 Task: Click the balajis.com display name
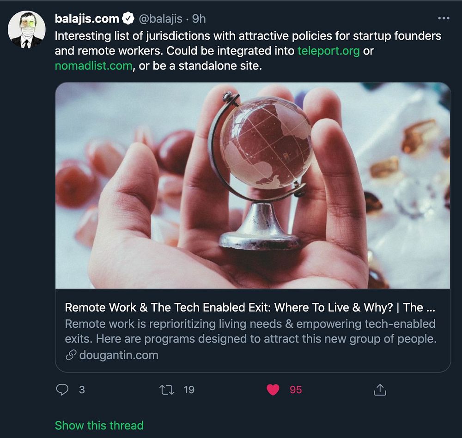pyautogui.click(x=87, y=18)
